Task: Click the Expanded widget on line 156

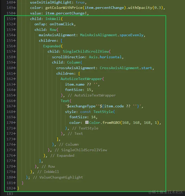Action: [x=52, y=46]
